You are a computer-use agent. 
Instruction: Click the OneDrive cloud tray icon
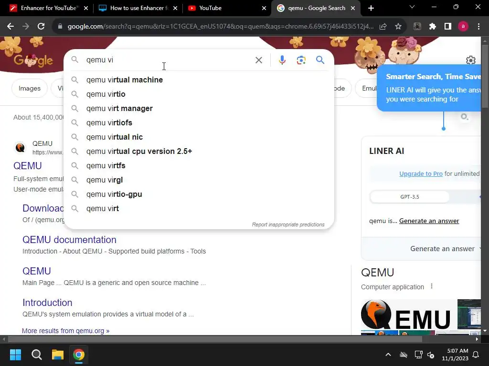403,355
